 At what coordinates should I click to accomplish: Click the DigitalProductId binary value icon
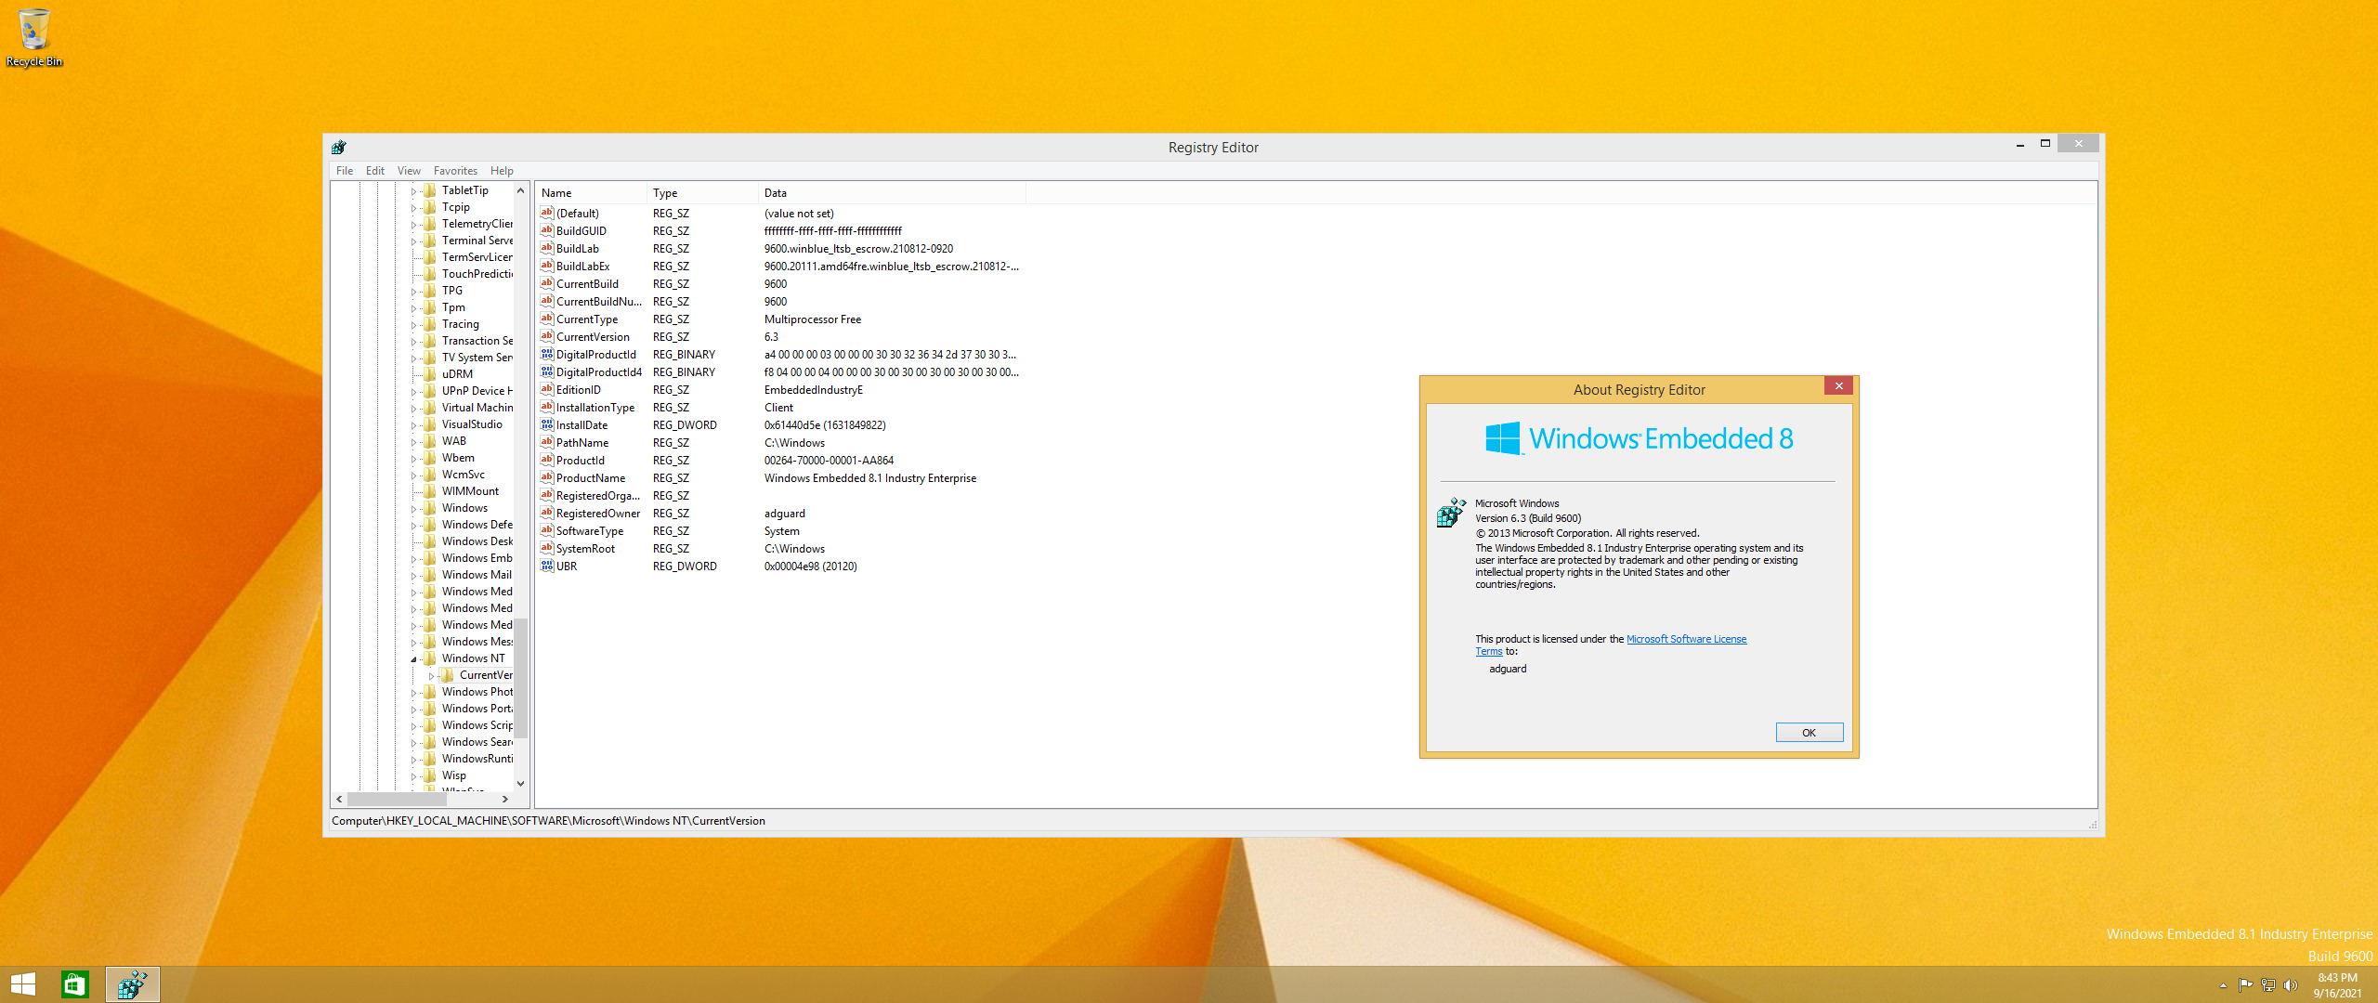[x=547, y=354]
